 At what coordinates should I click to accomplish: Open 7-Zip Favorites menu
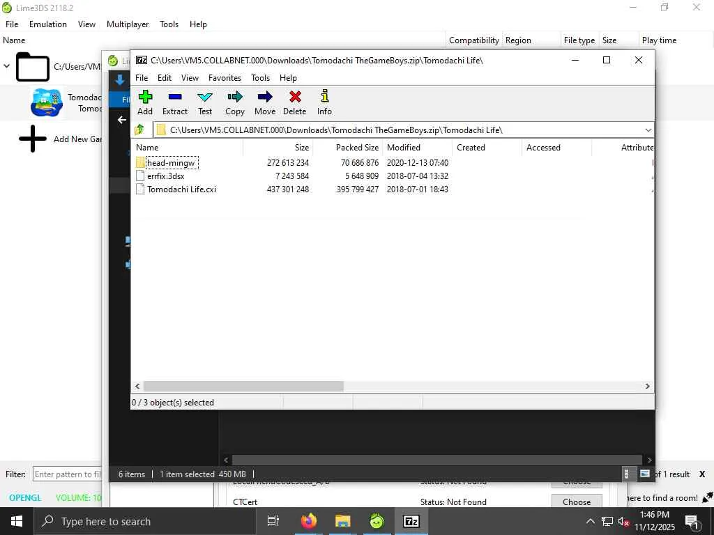[x=225, y=78]
